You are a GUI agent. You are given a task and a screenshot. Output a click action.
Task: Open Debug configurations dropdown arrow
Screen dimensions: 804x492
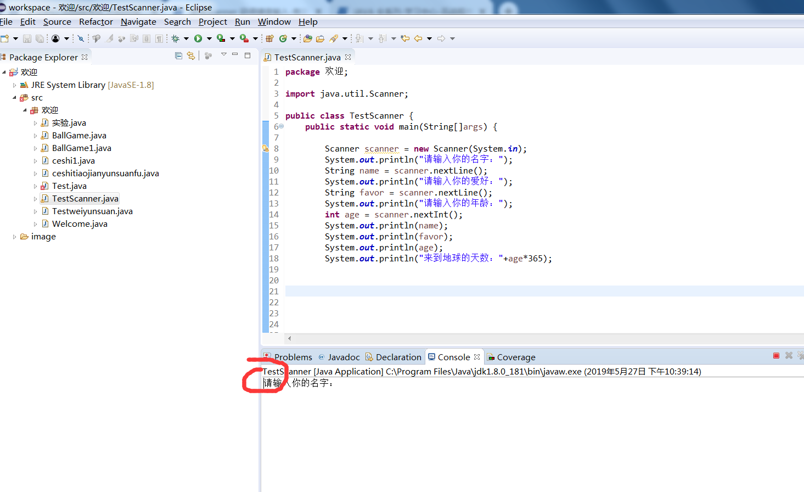[186, 38]
